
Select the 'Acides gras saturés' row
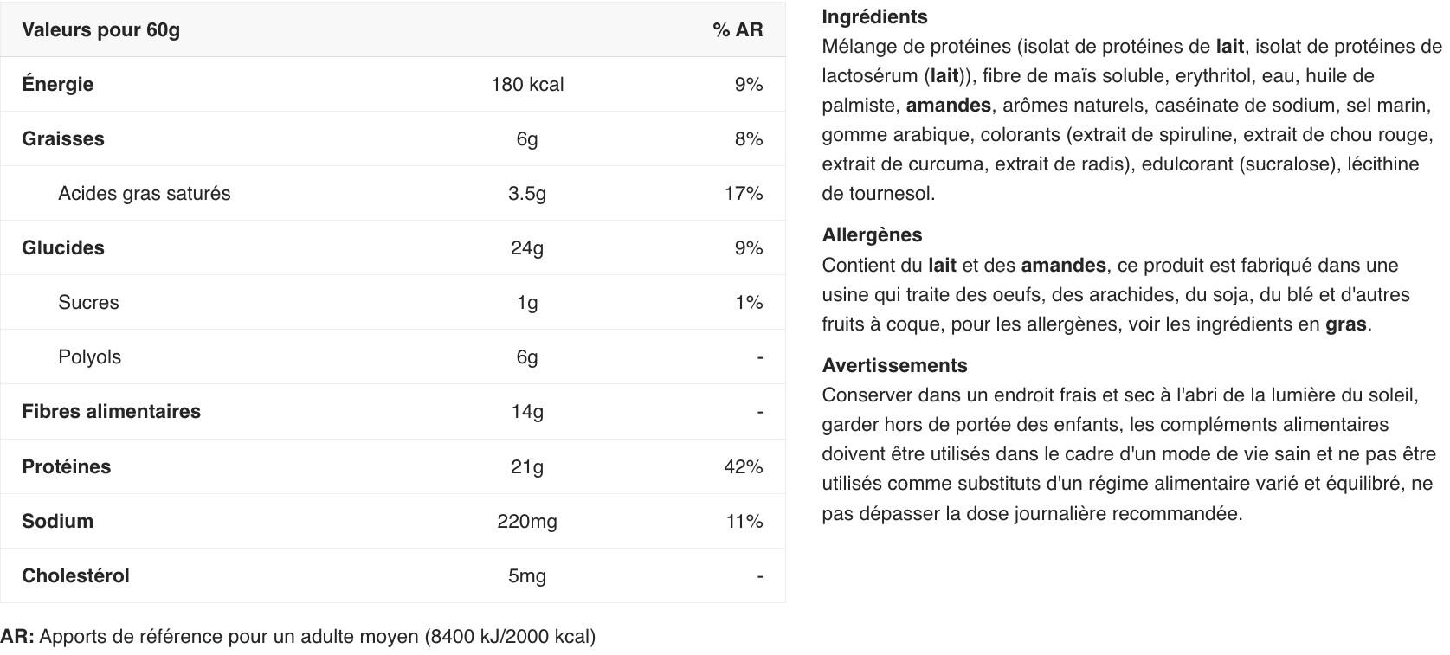(393, 193)
